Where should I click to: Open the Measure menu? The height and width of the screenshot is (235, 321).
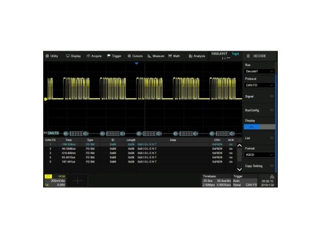[156, 56]
